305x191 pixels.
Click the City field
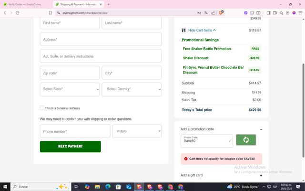132,73
